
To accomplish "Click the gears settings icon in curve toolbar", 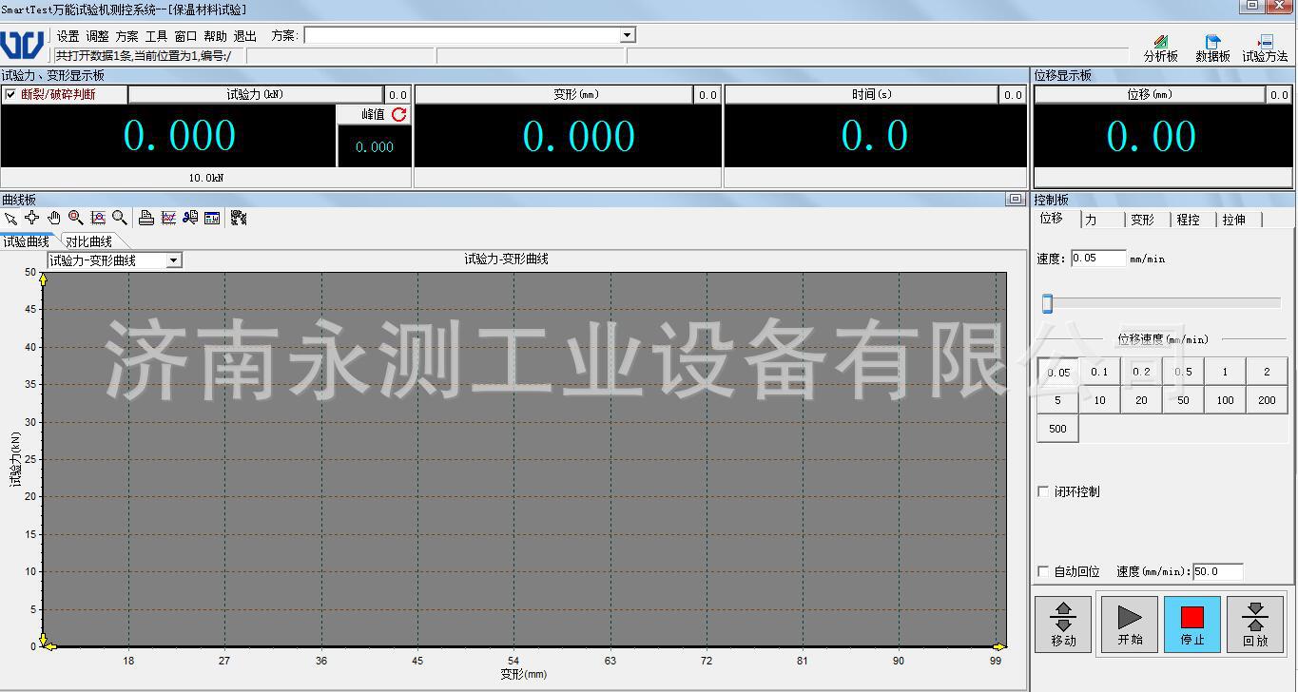I will click(239, 218).
